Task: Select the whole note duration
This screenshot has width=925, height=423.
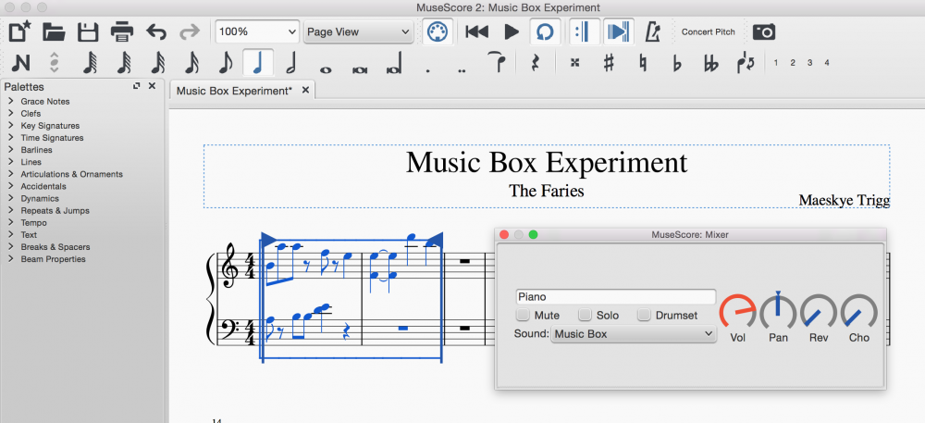Action: (325, 69)
